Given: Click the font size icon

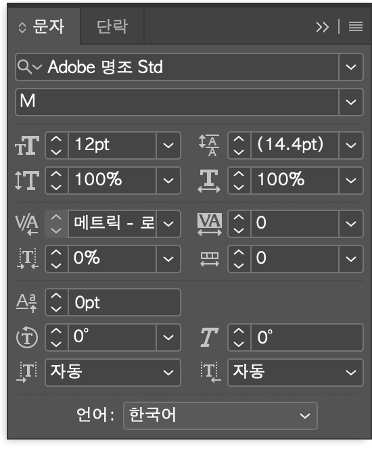Looking at the screenshot, I should point(27,145).
